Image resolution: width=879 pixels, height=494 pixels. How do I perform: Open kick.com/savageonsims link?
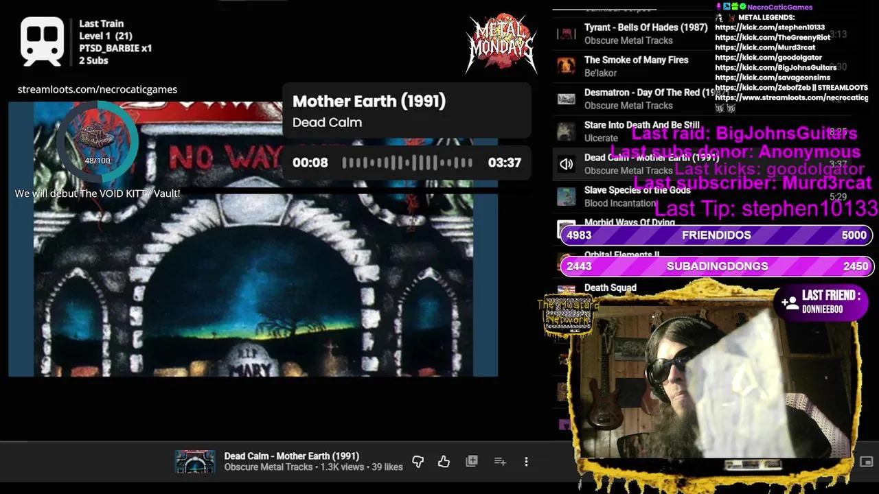click(773, 78)
